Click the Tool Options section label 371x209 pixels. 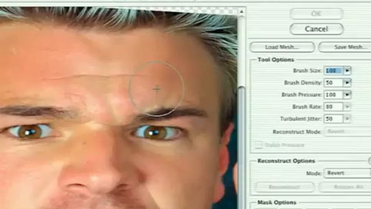coord(276,60)
